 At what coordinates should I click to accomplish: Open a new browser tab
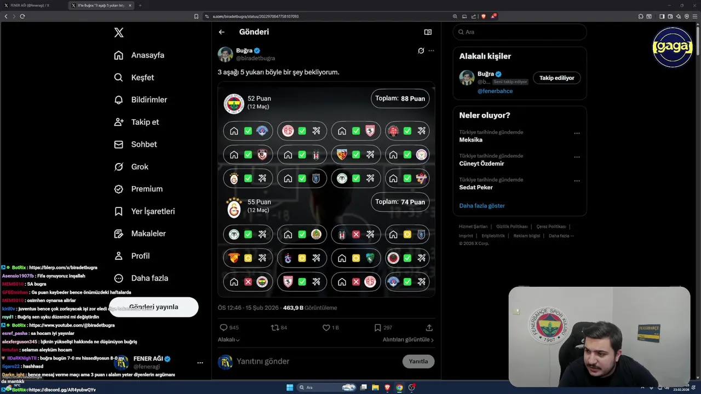tap(140, 5)
